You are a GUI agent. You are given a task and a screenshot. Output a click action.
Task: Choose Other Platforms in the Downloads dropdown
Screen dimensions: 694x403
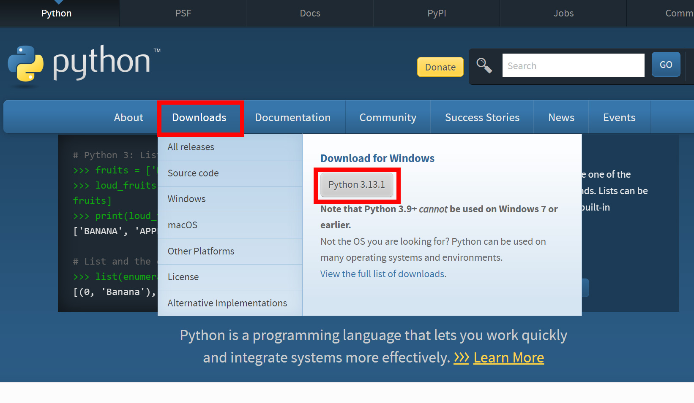point(201,251)
